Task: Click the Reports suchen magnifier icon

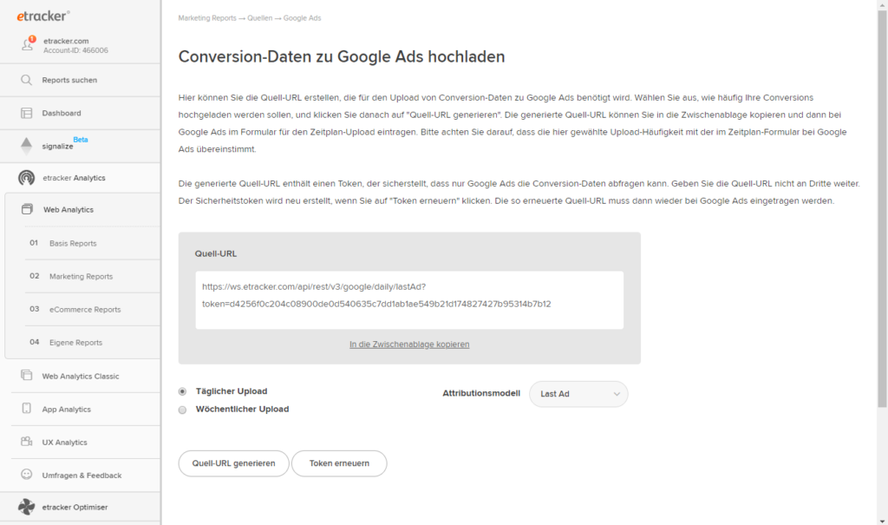Action: click(26, 80)
